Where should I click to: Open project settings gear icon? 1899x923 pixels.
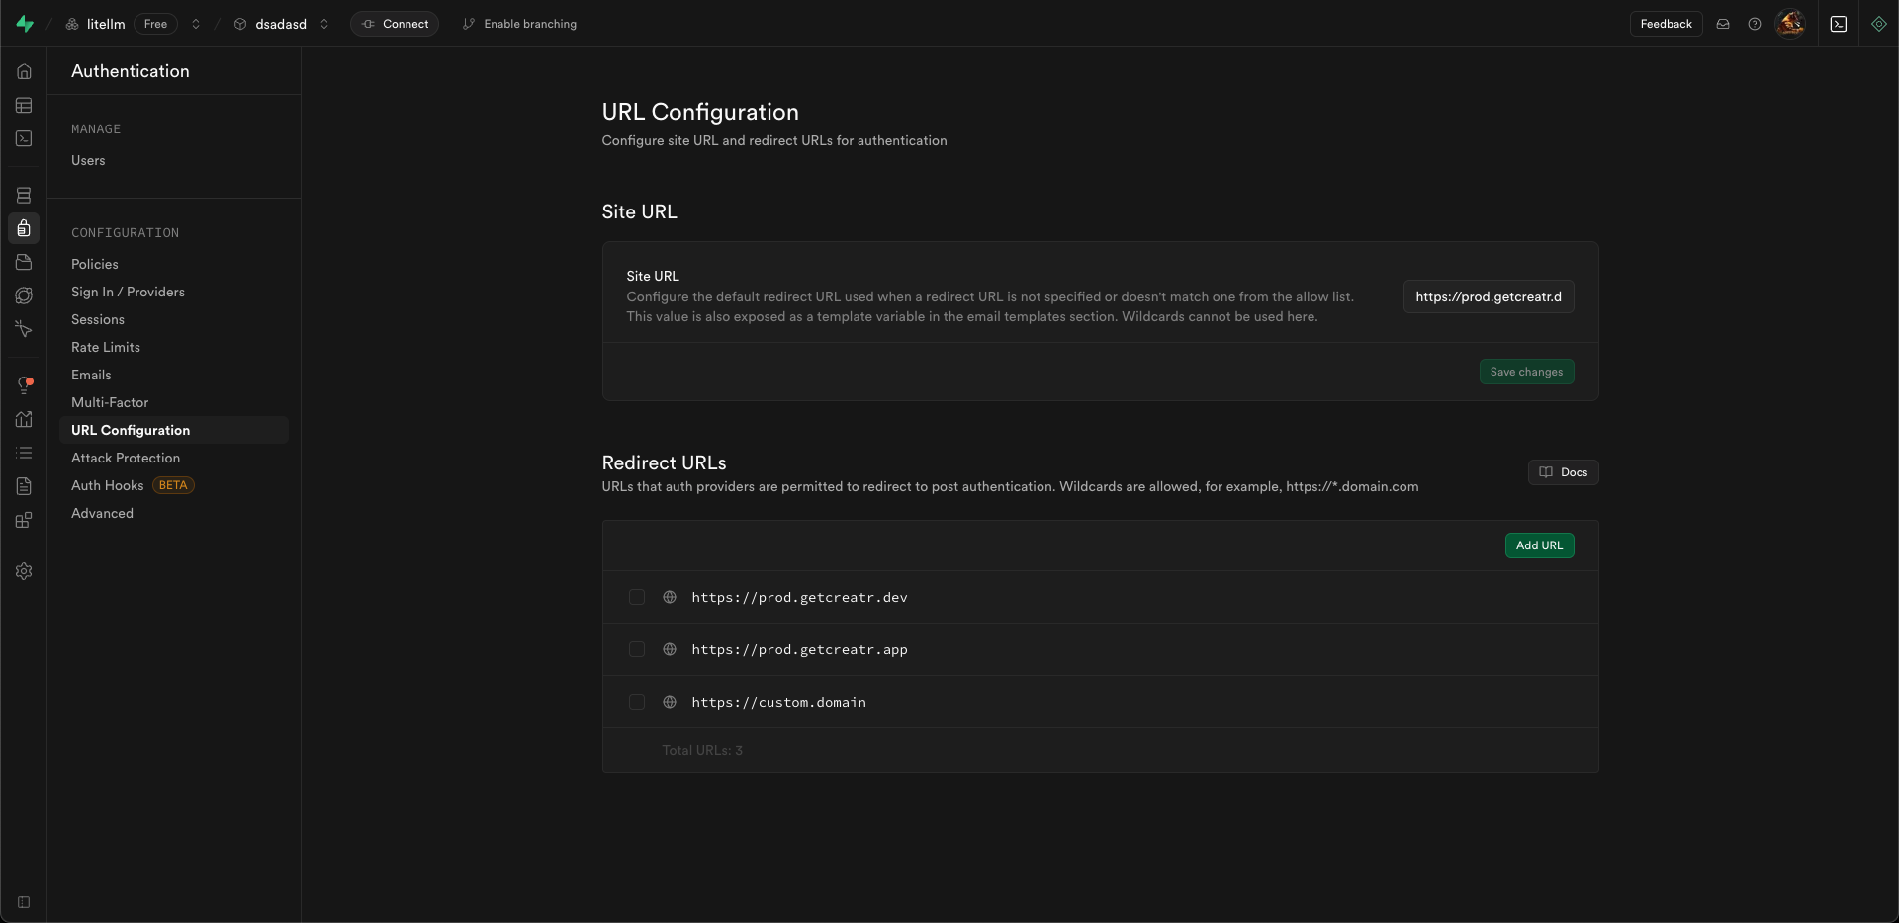[24, 571]
